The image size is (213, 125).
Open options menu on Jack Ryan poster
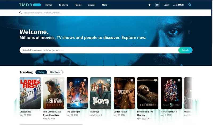[62, 80]
